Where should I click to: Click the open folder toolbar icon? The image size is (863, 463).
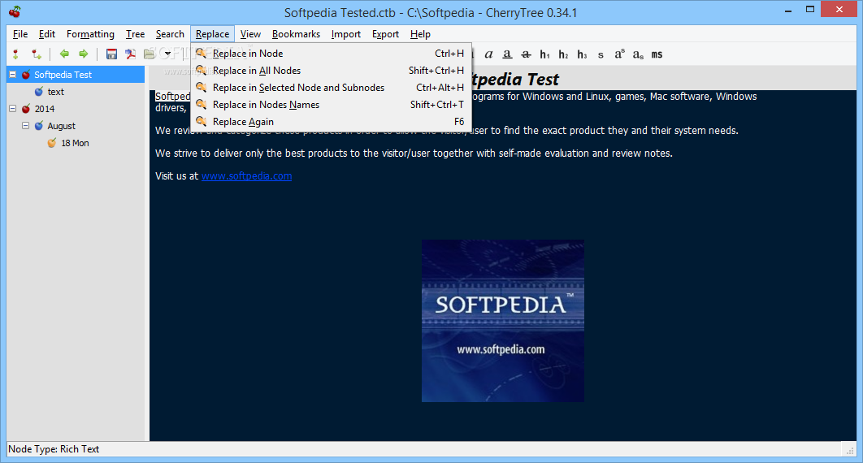coord(150,54)
